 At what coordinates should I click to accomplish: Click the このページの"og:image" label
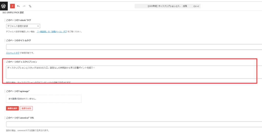[18, 91]
